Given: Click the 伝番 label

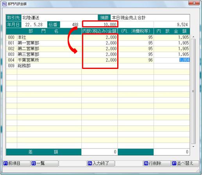Looking at the screenshot, I should (54, 25).
